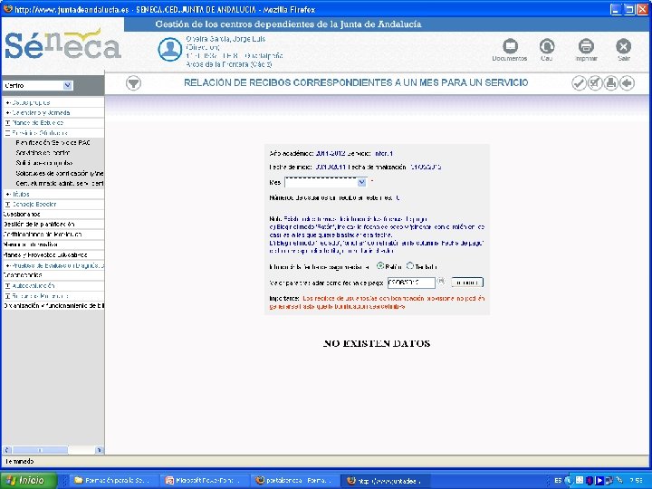Click the round filter icon left of the title
Image resolution: width=652 pixels, height=489 pixels.
point(133,83)
